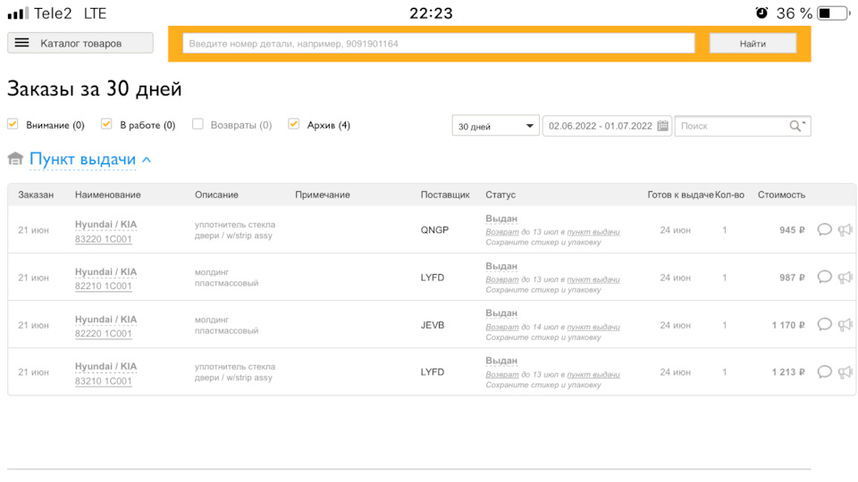
Task: Click the megaphone icon on the 987 ₽ order
Action: (845, 277)
